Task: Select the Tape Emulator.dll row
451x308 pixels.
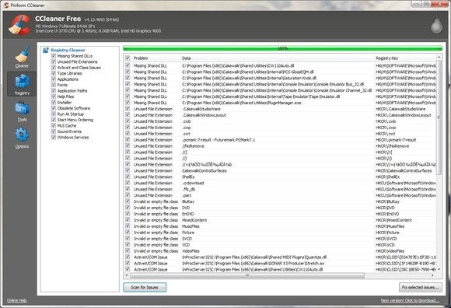Action: point(280,96)
